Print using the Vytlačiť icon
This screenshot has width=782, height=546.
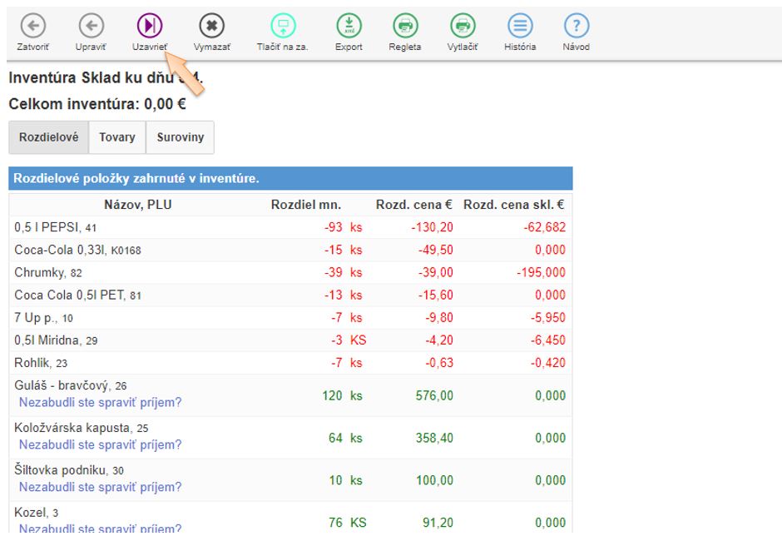pos(462,27)
